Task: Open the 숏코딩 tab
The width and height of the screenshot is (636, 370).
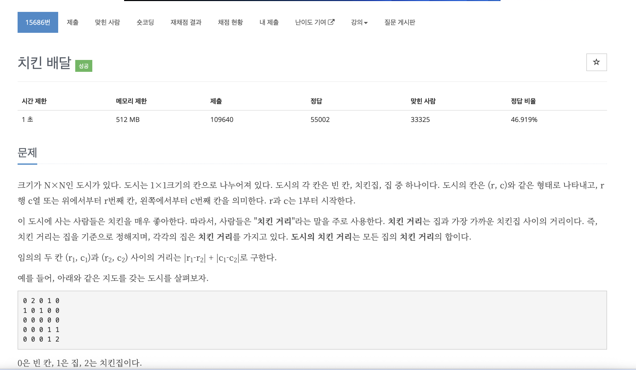Action: click(145, 22)
